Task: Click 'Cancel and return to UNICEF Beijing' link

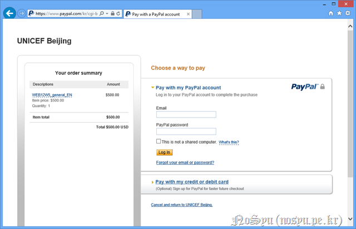Action: point(181,205)
